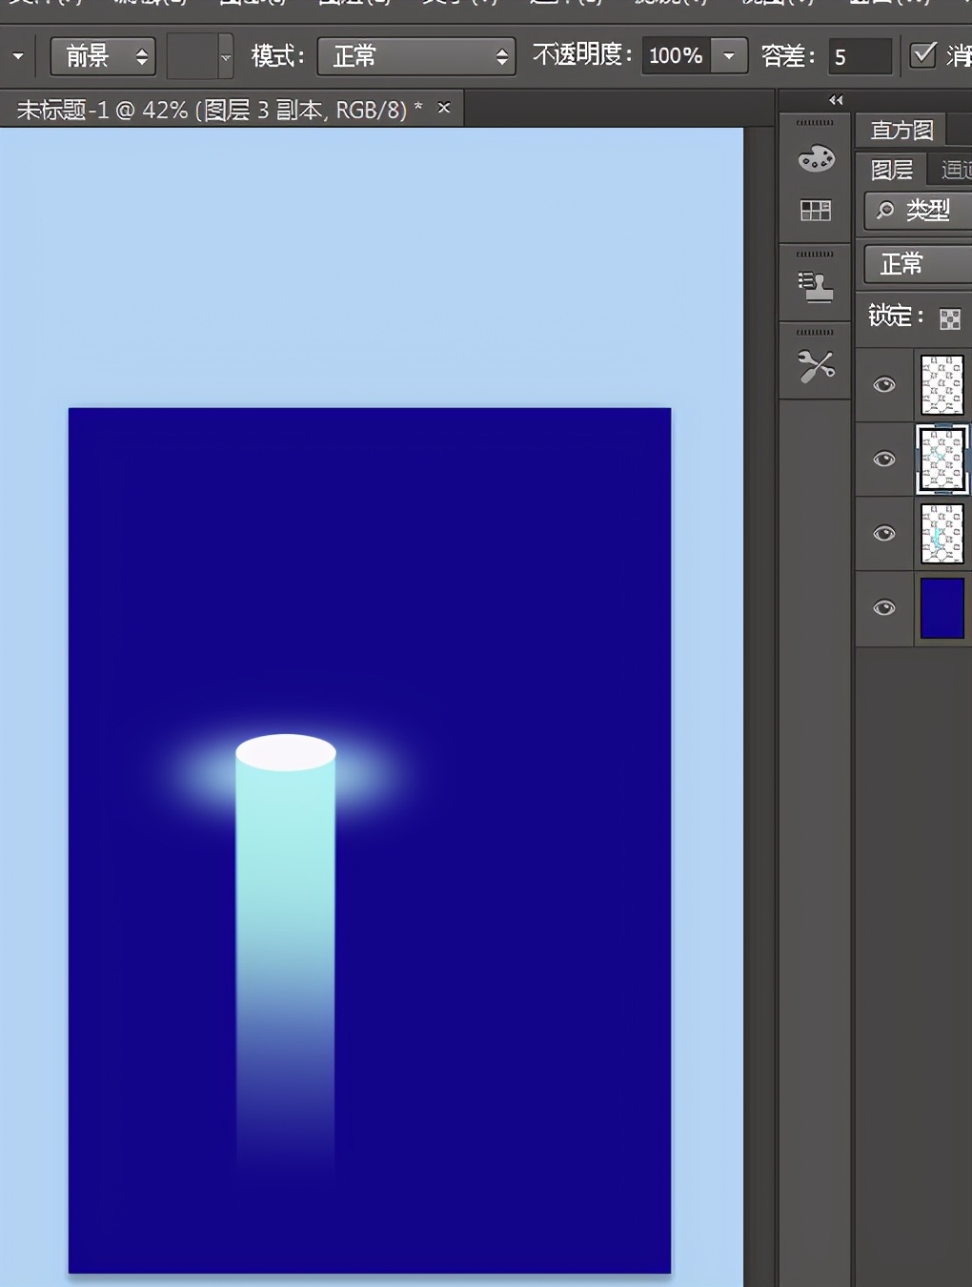Screen dimensions: 972x1287
Task: Click the search icon in layer filter
Action: coord(886,210)
